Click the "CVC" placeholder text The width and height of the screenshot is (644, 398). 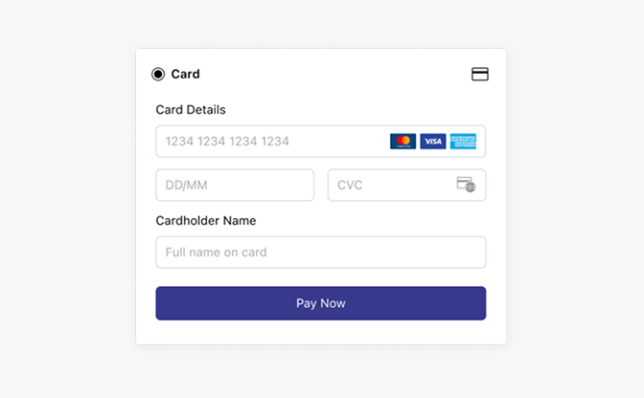point(350,186)
